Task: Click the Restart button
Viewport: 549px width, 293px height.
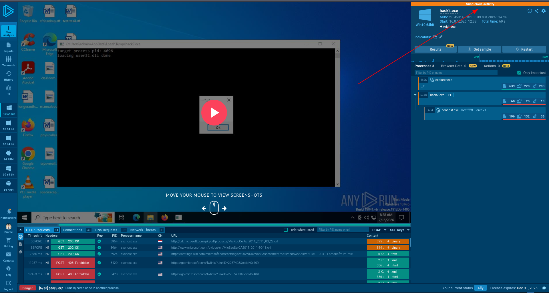Action: pyautogui.click(x=524, y=49)
